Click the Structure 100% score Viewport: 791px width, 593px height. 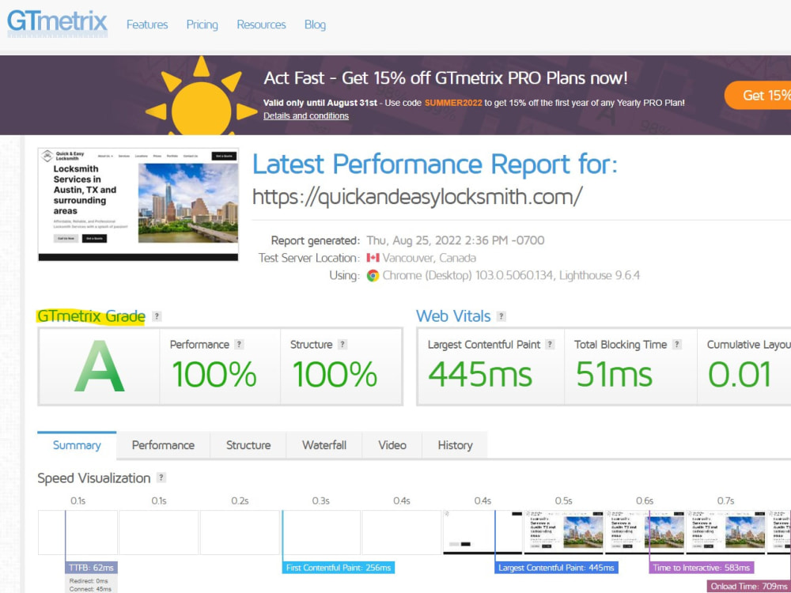(335, 375)
